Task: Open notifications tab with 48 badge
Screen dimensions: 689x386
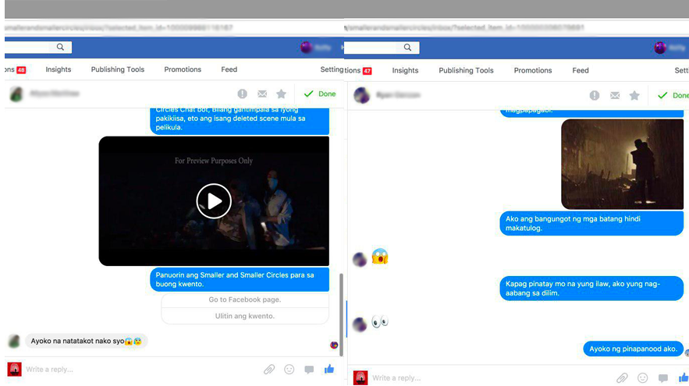Action: tap(16, 70)
